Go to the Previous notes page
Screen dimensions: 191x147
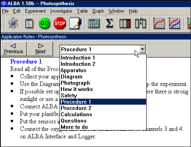pos(14,49)
